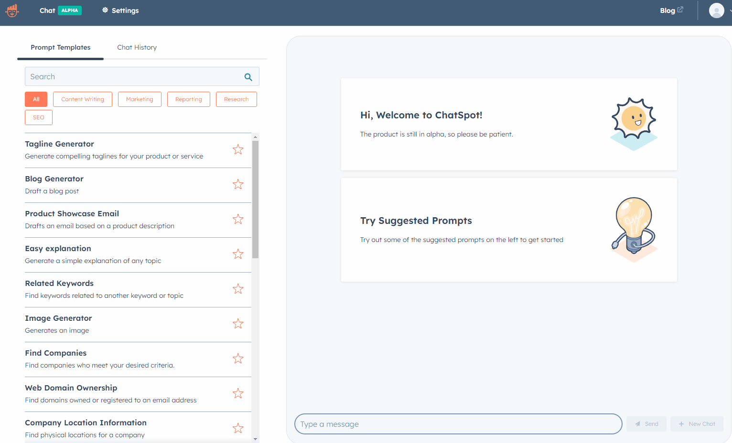Viewport: 732px width, 443px height.
Task: Select the Web Domain Ownership title
Action: (71, 388)
